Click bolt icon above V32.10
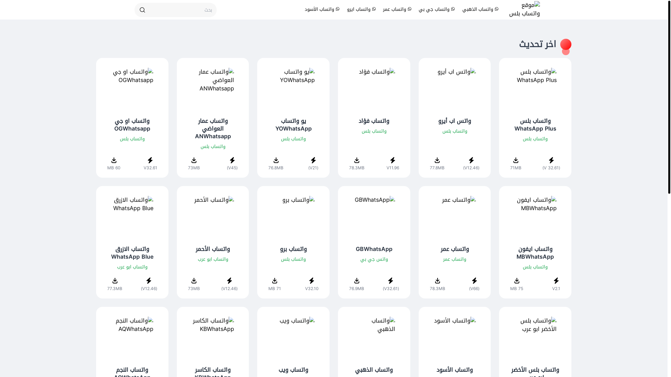Screen dimensions: 671x377 point(312,281)
